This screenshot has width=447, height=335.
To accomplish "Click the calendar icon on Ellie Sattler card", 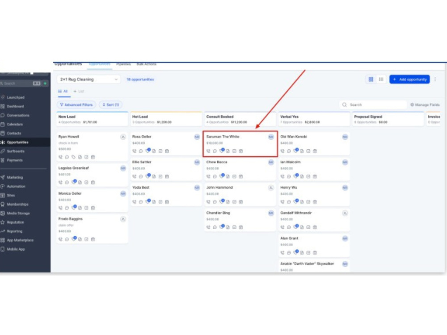I will tap(167, 176).
